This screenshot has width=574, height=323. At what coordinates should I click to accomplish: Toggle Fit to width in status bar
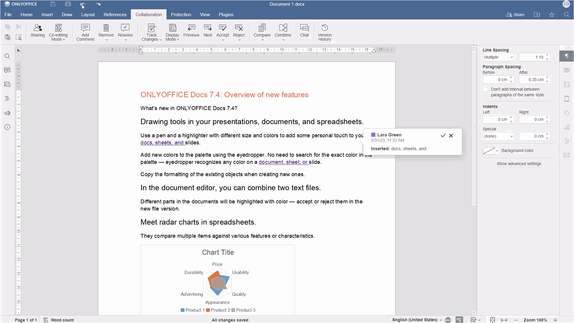504,320
